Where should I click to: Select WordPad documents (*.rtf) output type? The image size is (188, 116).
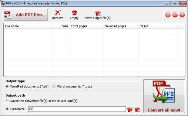click(x=27, y=86)
